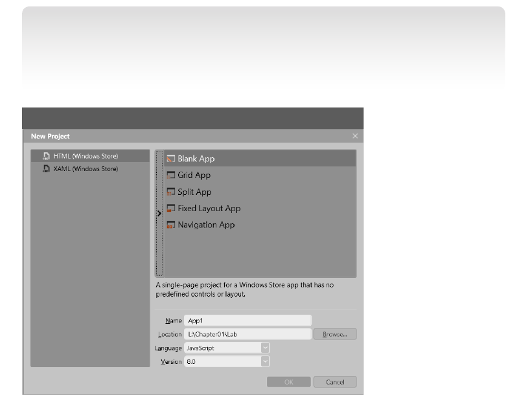The width and height of the screenshot is (528, 395).
Task: Click the Location field label
Action: 170,334
